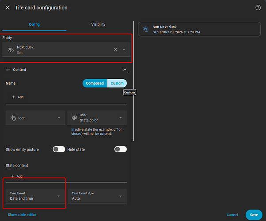Open Show code editor link
266x221 pixels.
(x=22, y=215)
